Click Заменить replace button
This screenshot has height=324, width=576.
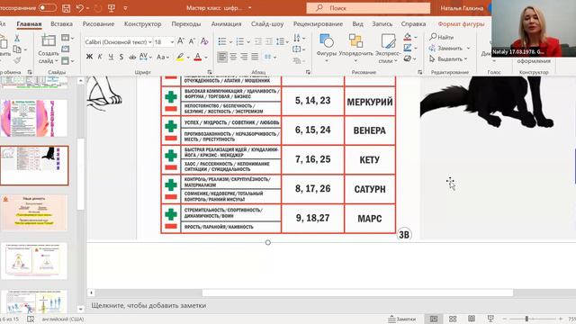tap(450, 48)
